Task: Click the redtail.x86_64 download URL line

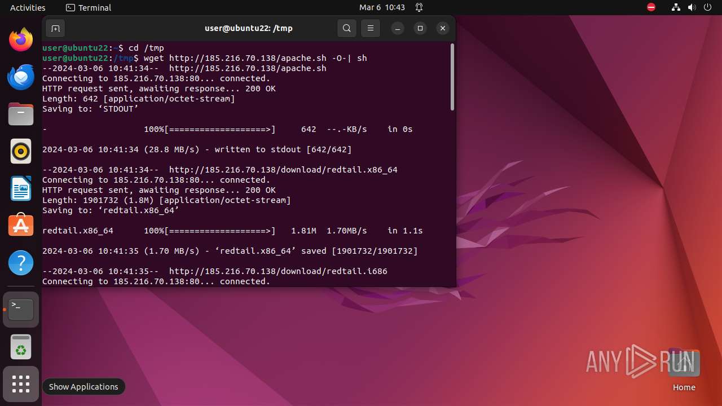Action: (x=220, y=170)
